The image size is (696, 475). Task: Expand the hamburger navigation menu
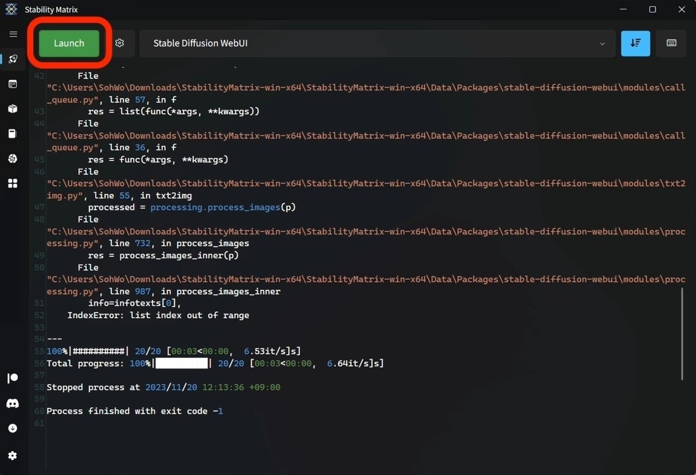(x=13, y=34)
